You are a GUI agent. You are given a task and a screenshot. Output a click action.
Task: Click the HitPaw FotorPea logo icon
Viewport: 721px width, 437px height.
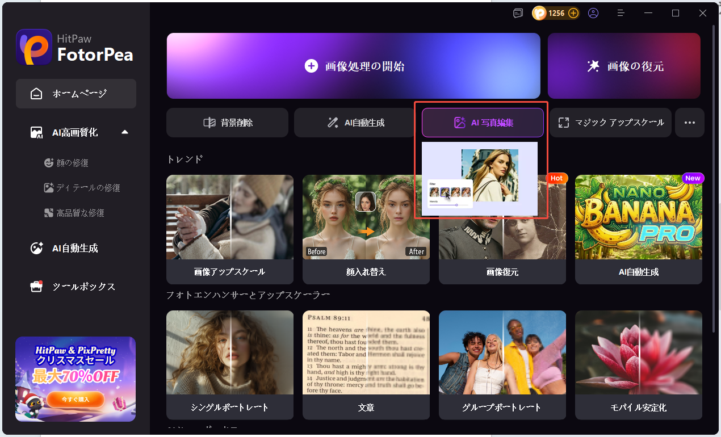click(x=34, y=47)
